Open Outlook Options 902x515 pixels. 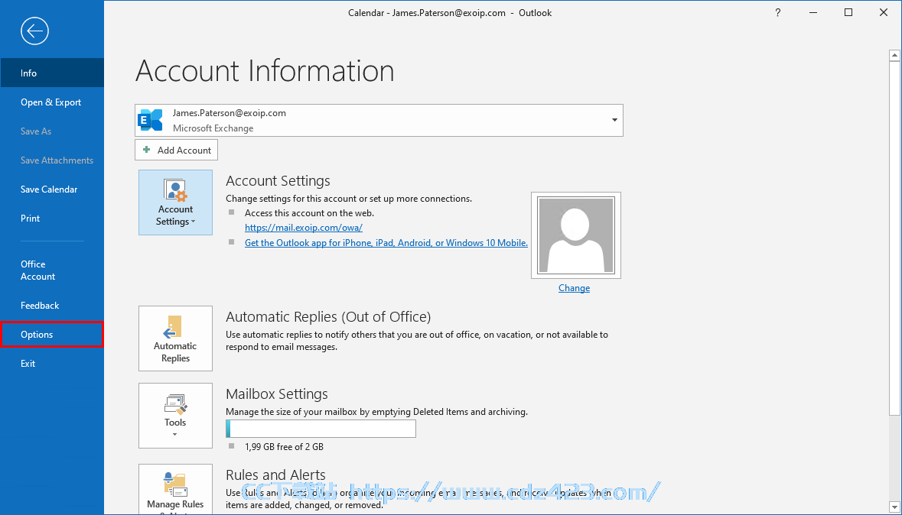click(52, 335)
